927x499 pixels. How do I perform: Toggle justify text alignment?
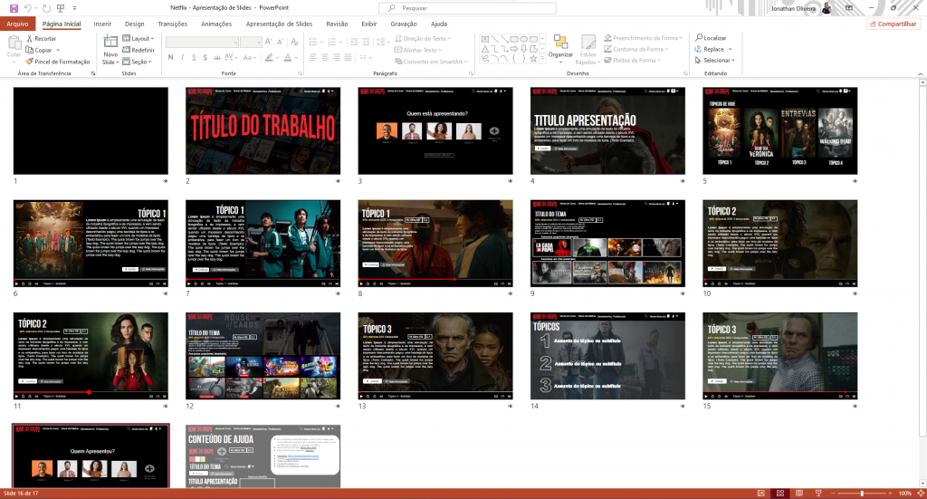coord(349,57)
